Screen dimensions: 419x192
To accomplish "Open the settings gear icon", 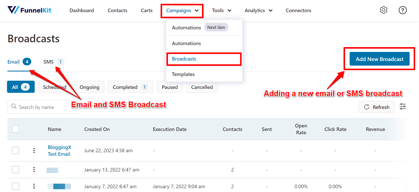I will pos(383,10).
